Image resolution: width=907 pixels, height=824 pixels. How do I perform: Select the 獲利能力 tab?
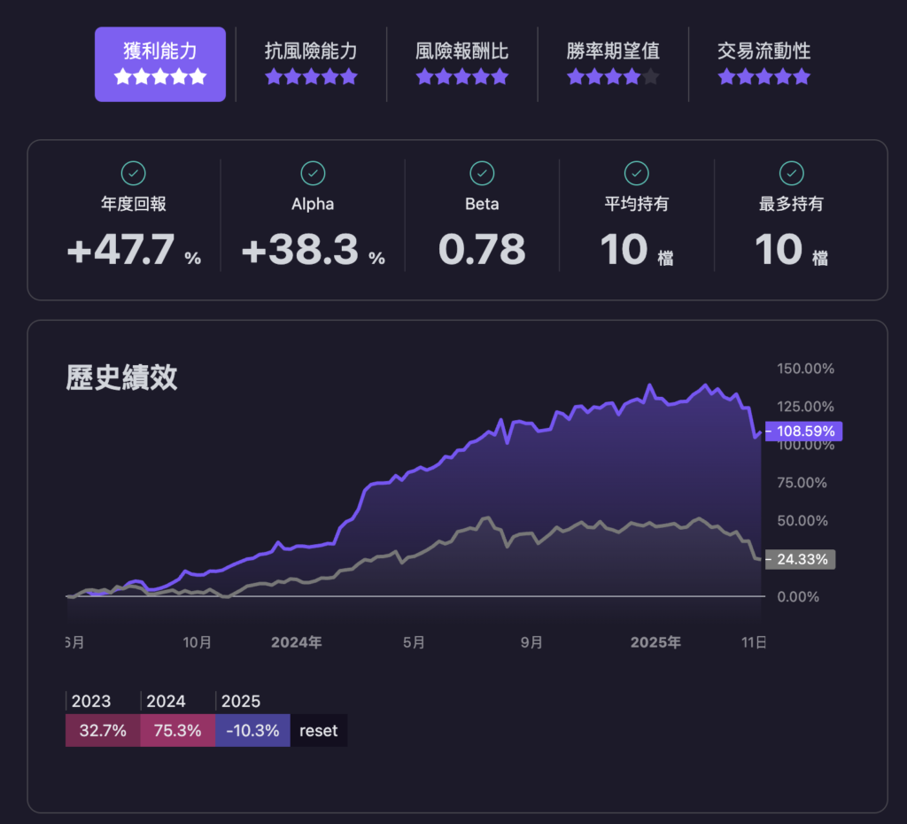(160, 64)
